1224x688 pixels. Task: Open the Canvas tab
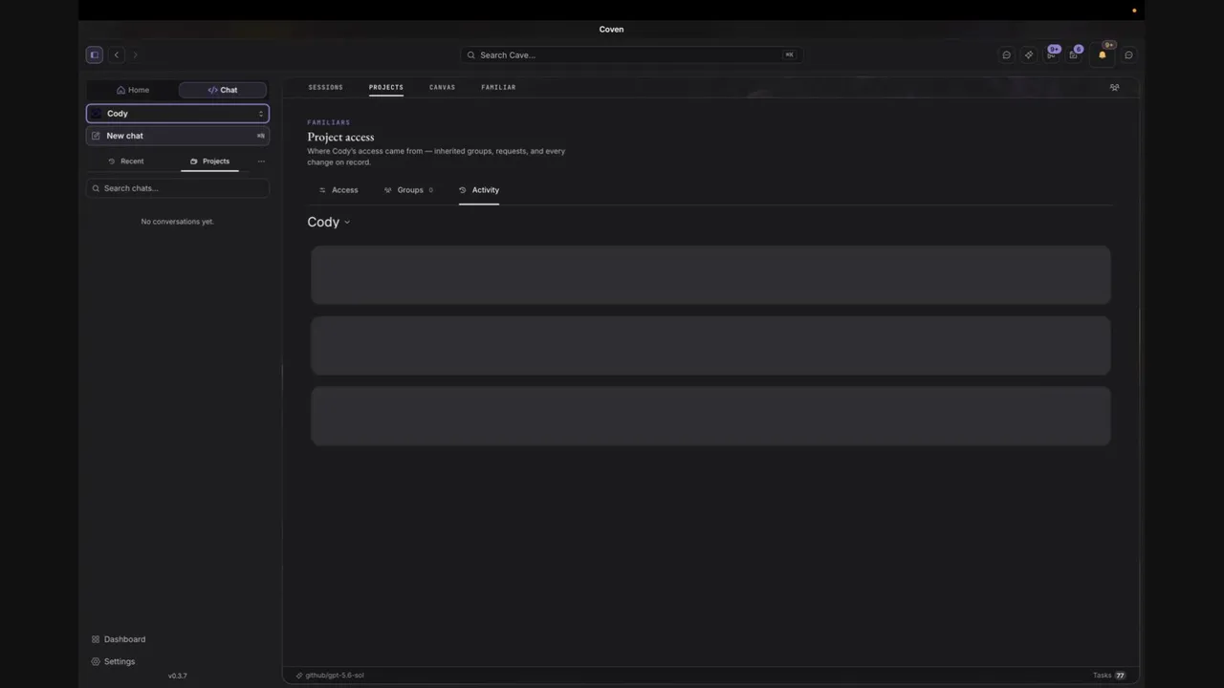tap(442, 87)
